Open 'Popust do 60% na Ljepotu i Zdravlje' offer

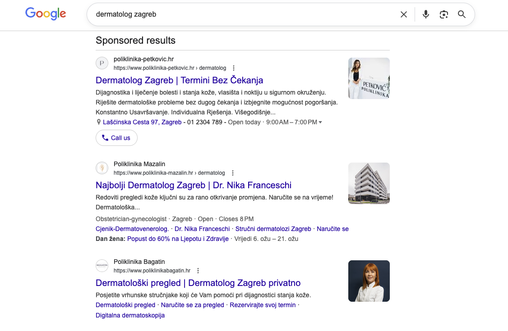click(178, 239)
